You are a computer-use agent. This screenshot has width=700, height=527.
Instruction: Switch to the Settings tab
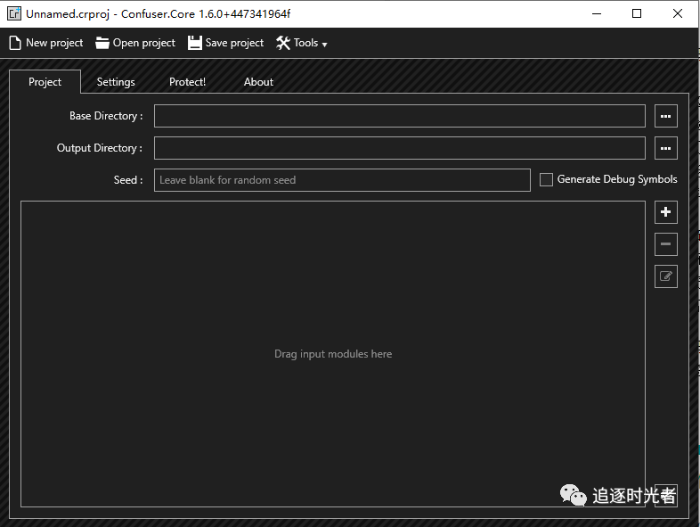coord(116,82)
